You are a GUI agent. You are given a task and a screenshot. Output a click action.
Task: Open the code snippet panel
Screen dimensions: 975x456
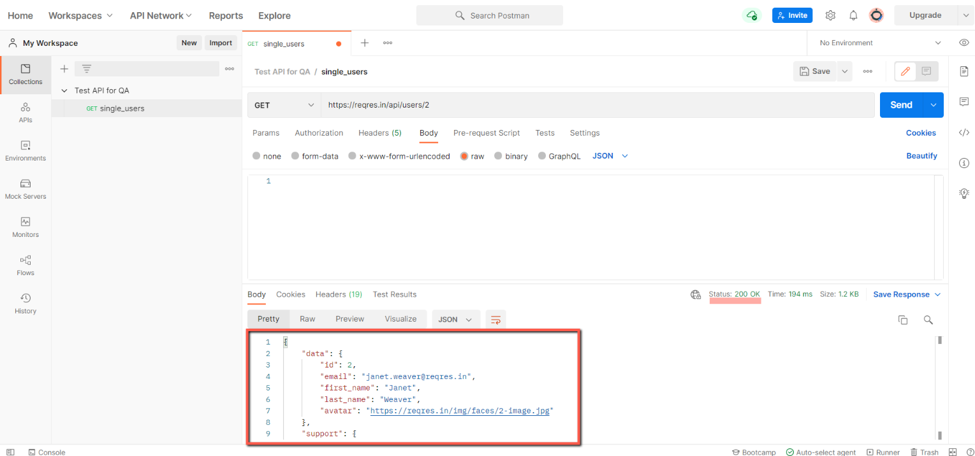tap(964, 132)
